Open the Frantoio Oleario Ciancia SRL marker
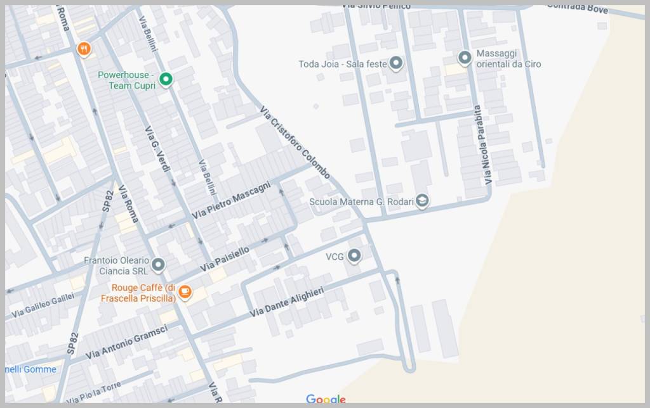The image size is (650, 408). point(158,265)
